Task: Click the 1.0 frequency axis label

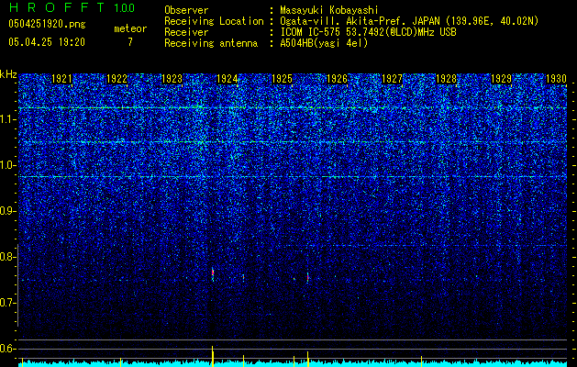Action: tap(8, 165)
